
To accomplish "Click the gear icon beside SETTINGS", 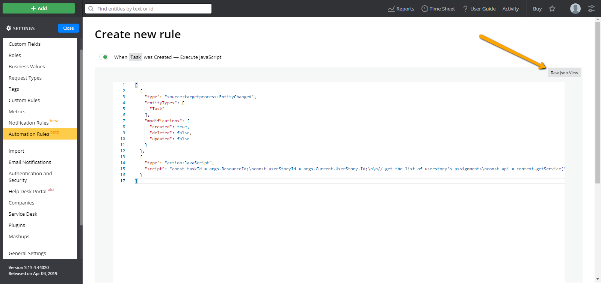I will click(9, 28).
